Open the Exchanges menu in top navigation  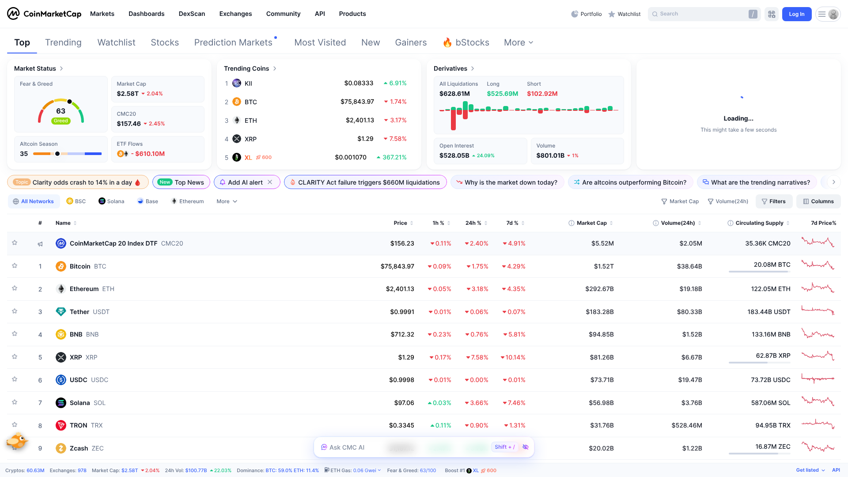point(235,14)
